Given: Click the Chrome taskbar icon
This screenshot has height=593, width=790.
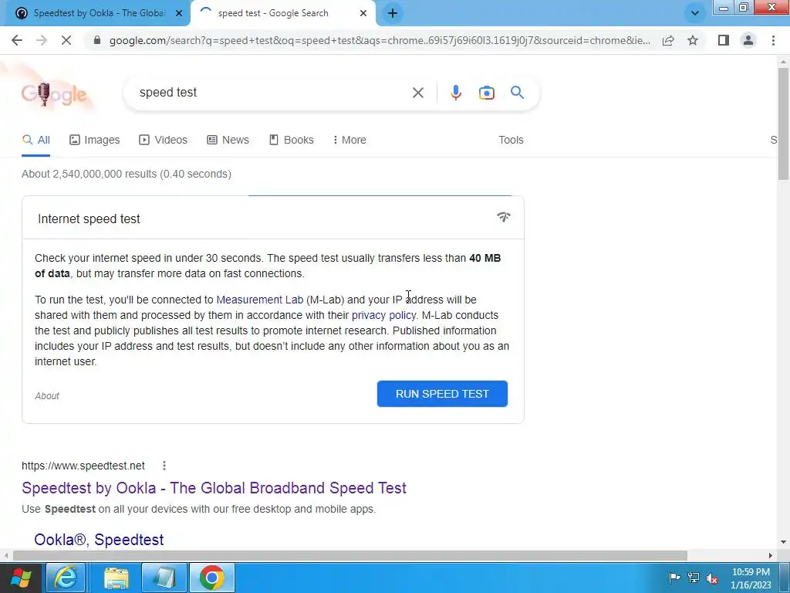Looking at the screenshot, I should pyautogui.click(x=212, y=578).
